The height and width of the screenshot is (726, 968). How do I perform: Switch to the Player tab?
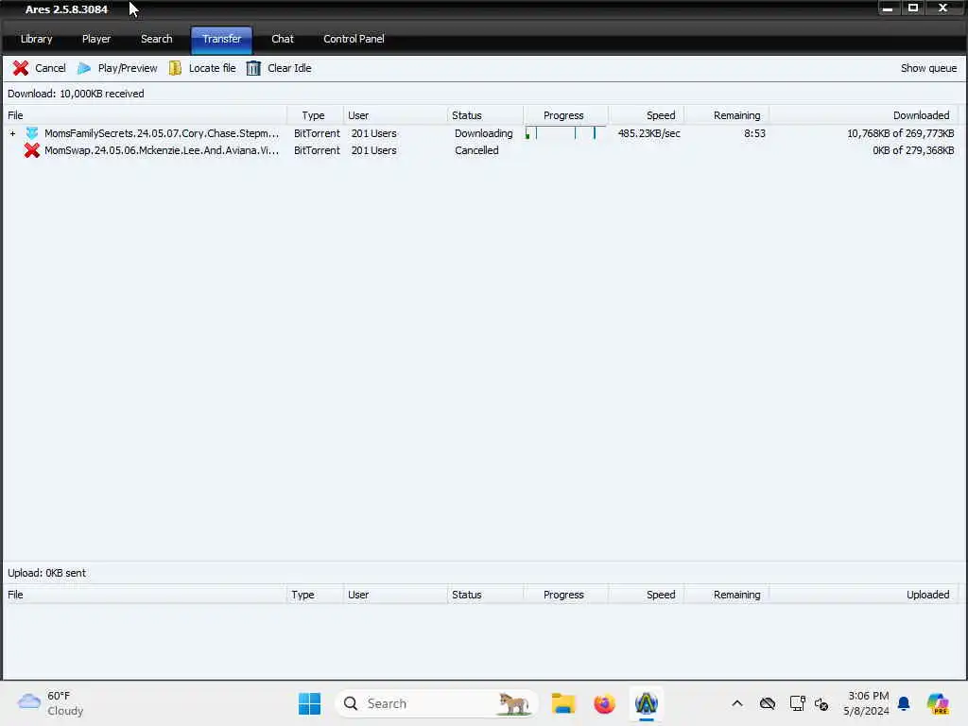coord(96,39)
